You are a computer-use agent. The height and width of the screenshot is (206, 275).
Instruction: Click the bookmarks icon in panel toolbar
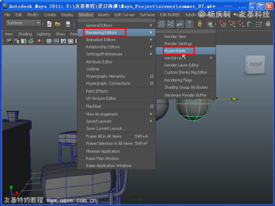[x=24, y=41]
